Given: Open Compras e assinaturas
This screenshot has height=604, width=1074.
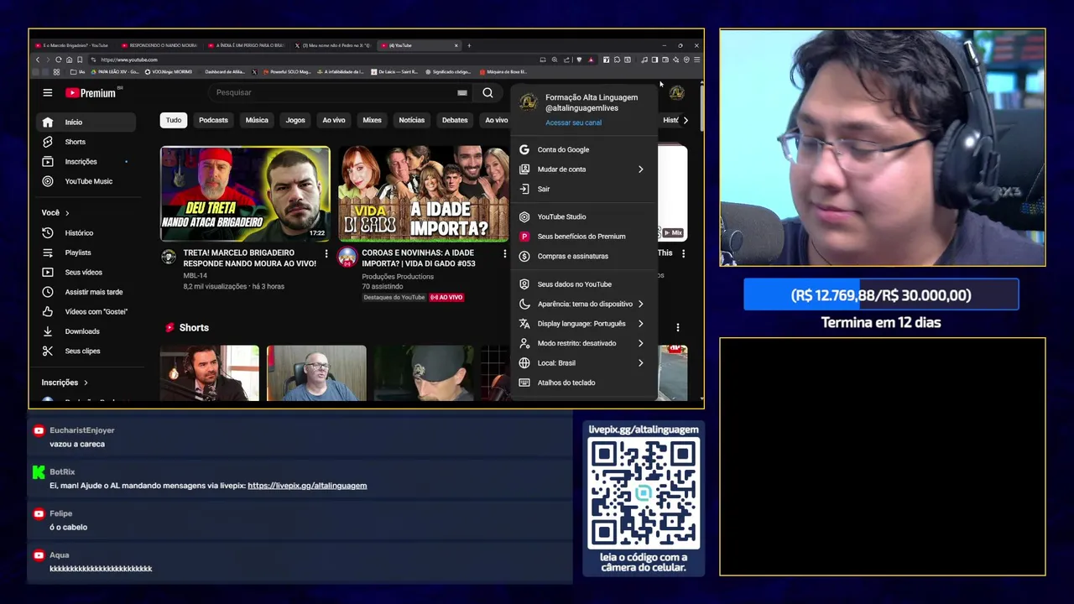Looking at the screenshot, I should pos(583,256).
